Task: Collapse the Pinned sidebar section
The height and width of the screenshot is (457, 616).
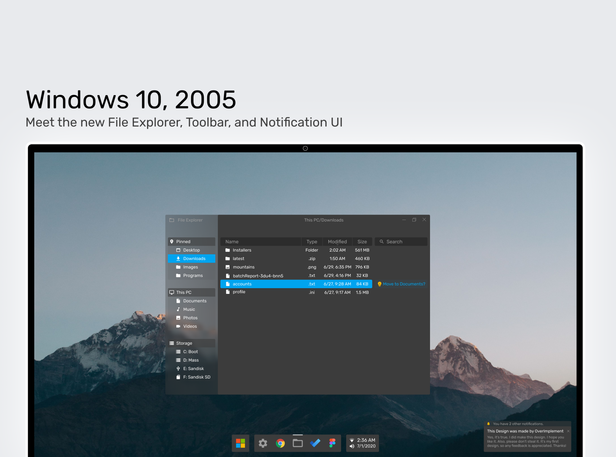Action: [191, 242]
